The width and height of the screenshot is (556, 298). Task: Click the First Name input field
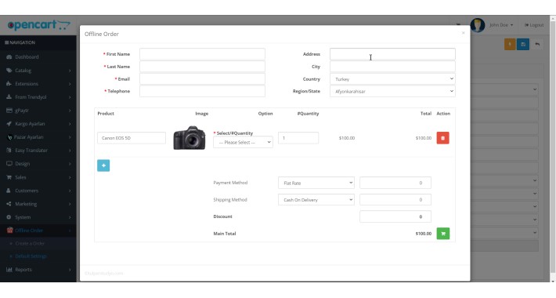pyautogui.click(x=202, y=54)
